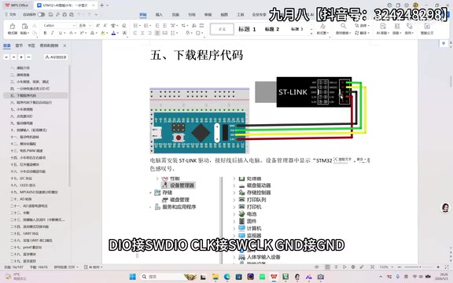Expand the styles gallery arrow
Image resolution: width=453 pixels, height=283 pixels.
click(311, 34)
